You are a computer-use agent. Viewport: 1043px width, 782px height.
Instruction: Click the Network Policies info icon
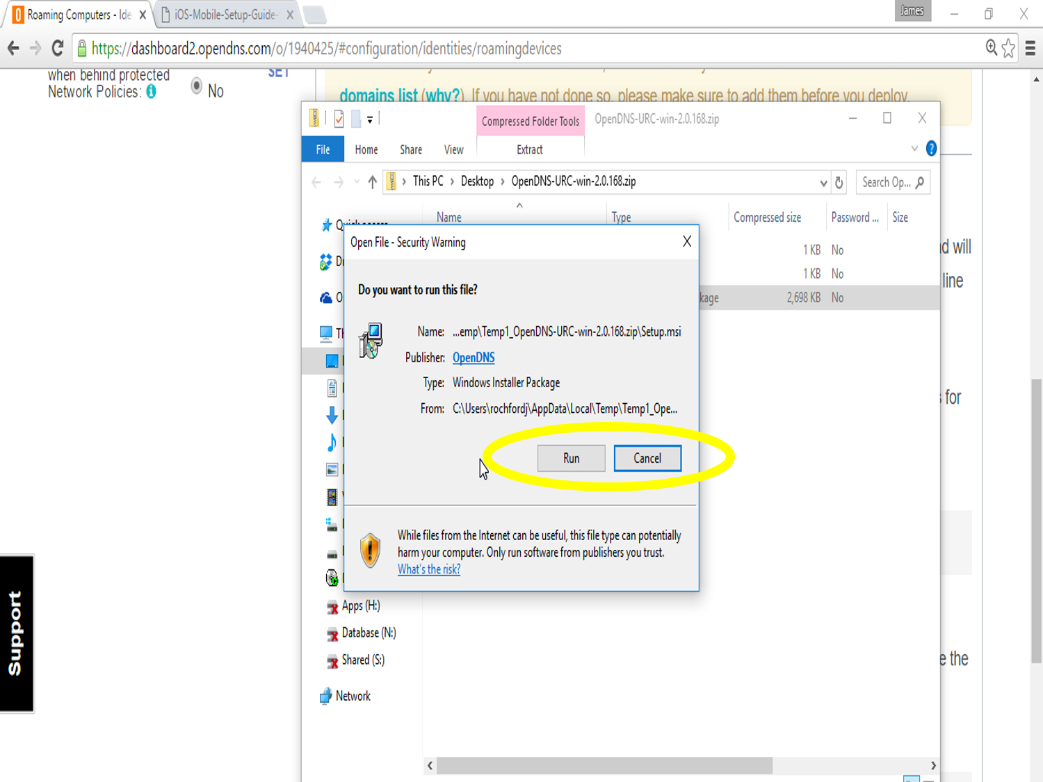coord(151,92)
